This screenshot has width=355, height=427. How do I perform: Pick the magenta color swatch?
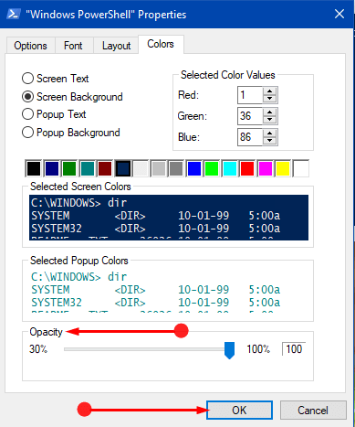click(x=266, y=168)
